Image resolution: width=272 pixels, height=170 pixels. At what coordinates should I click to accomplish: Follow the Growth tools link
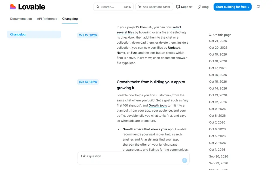click(x=158, y=105)
